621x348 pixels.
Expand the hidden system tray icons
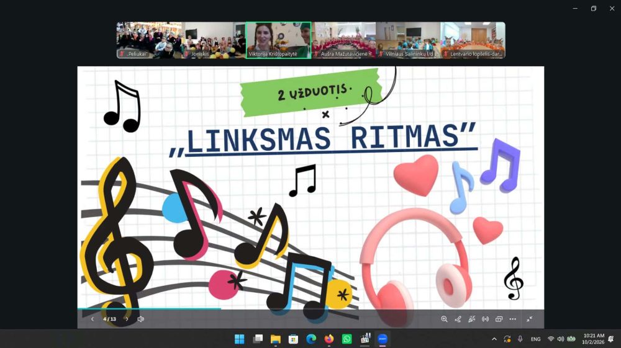click(x=494, y=339)
